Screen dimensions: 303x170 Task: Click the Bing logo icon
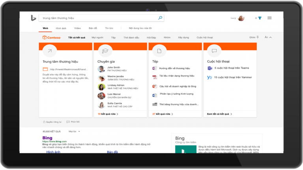[x=34, y=18]
